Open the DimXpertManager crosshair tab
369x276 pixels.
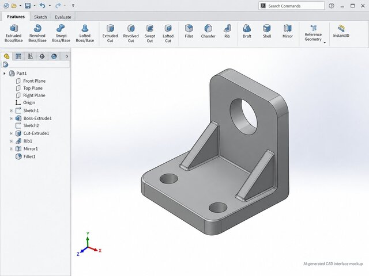42,56
